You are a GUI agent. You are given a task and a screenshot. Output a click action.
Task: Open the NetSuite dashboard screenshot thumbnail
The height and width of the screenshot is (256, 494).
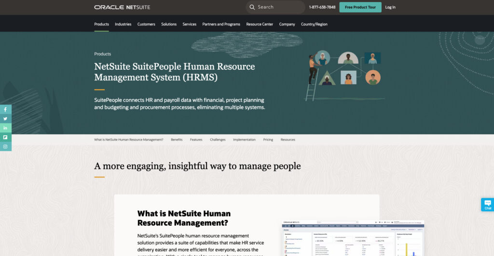(354, 238)
